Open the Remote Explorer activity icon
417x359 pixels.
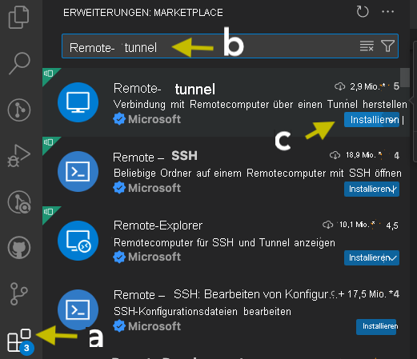pos(19,202)
